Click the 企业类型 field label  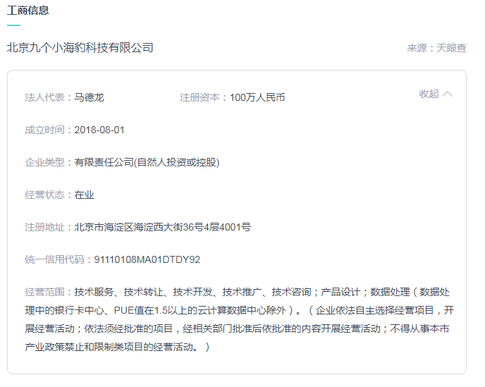(x=44, y=162)
